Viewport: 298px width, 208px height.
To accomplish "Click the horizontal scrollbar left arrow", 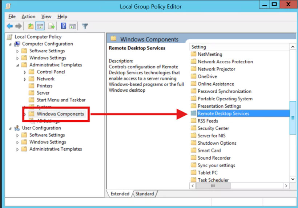I will 193,186.
